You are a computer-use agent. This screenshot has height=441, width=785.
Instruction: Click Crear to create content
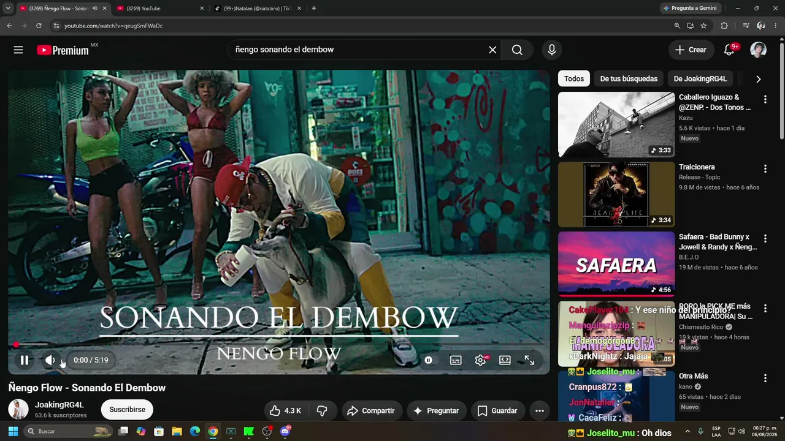[x=691, y=50]
